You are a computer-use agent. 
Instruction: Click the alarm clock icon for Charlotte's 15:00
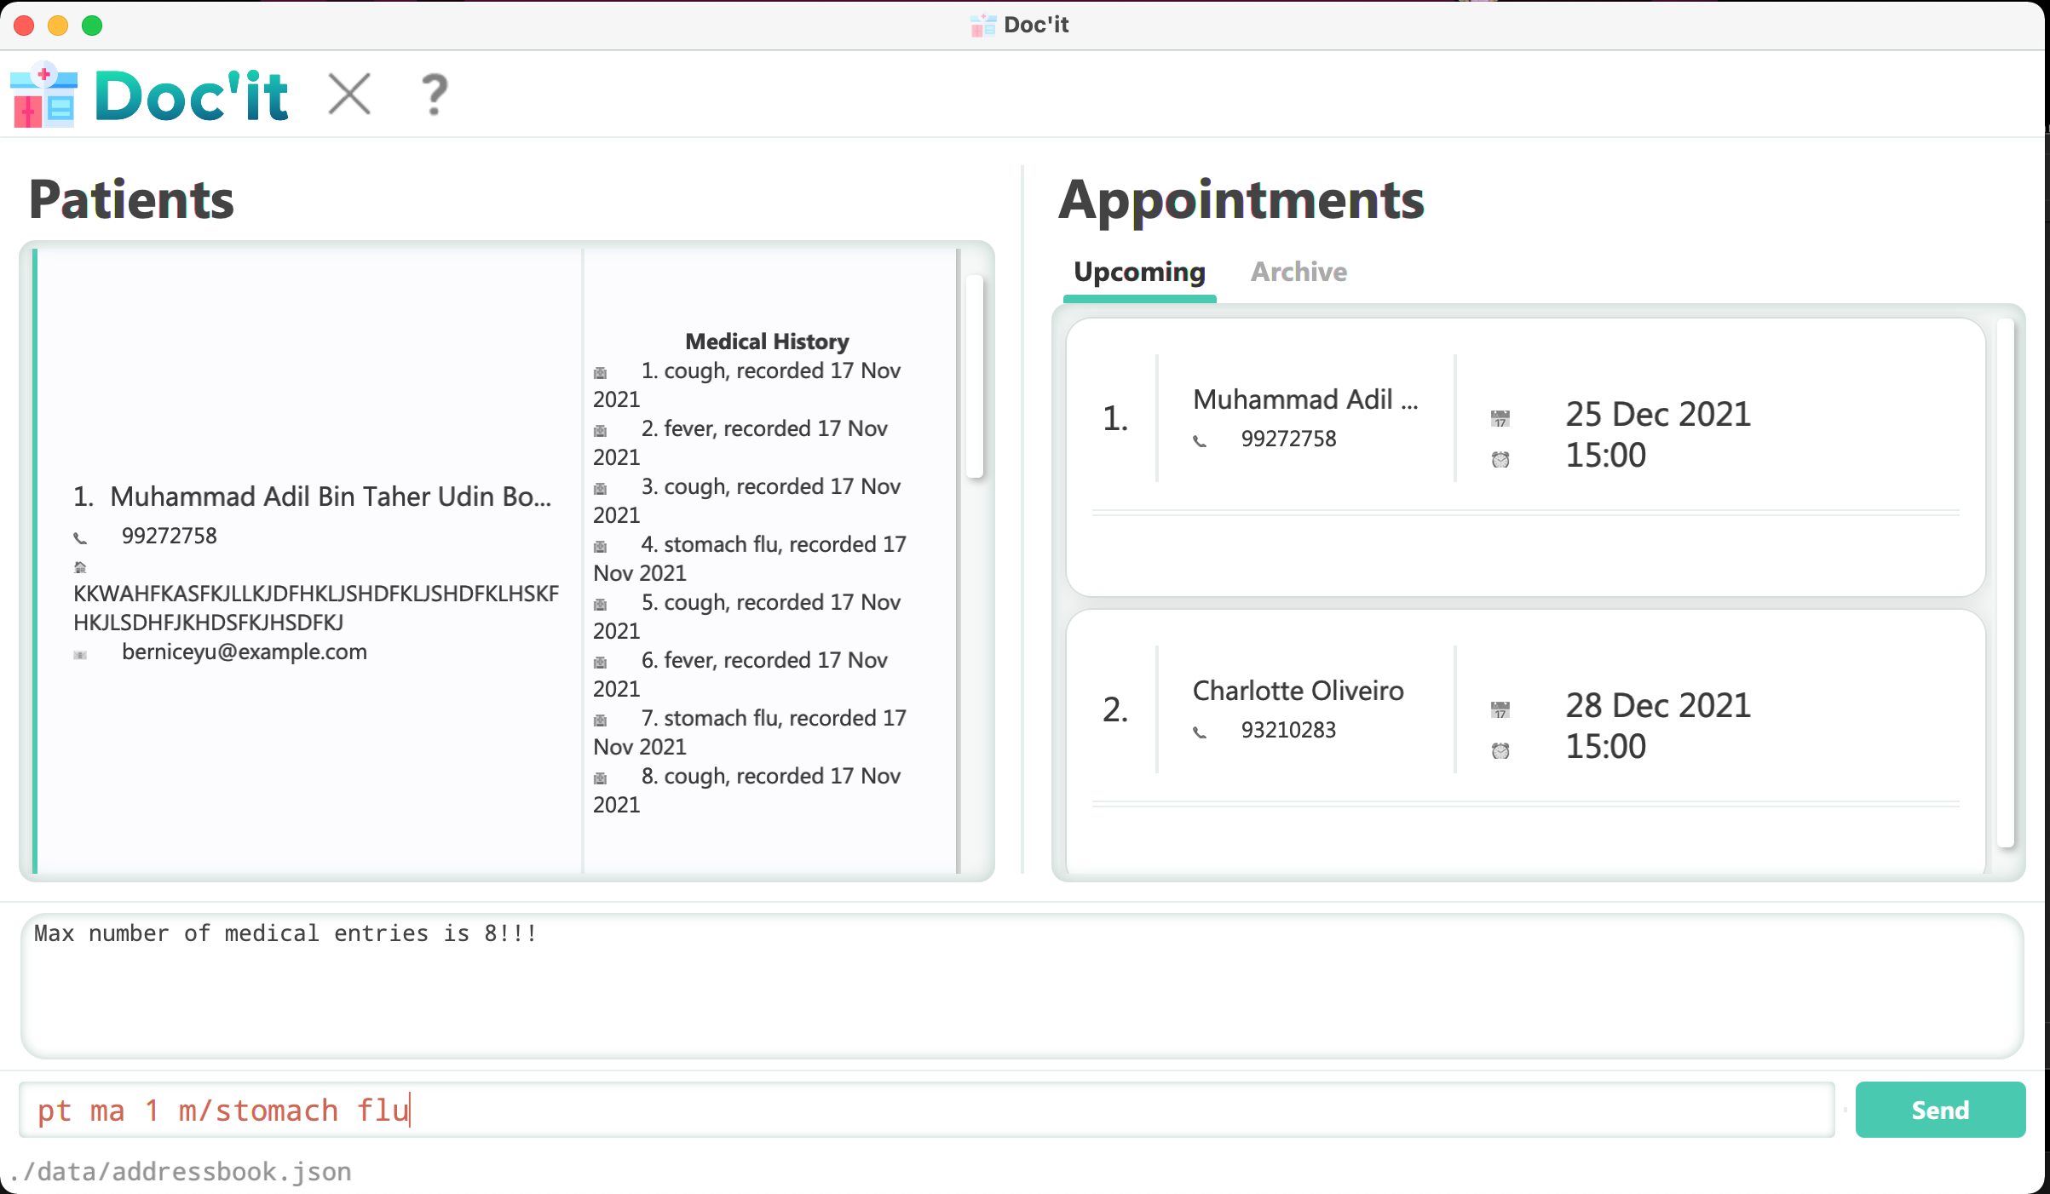(1500, 749)
